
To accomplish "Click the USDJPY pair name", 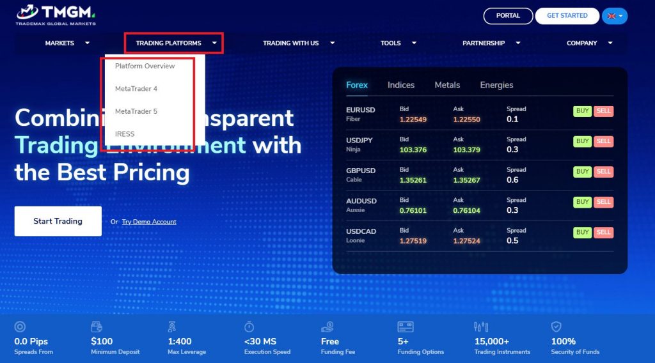I will (359, 140).
